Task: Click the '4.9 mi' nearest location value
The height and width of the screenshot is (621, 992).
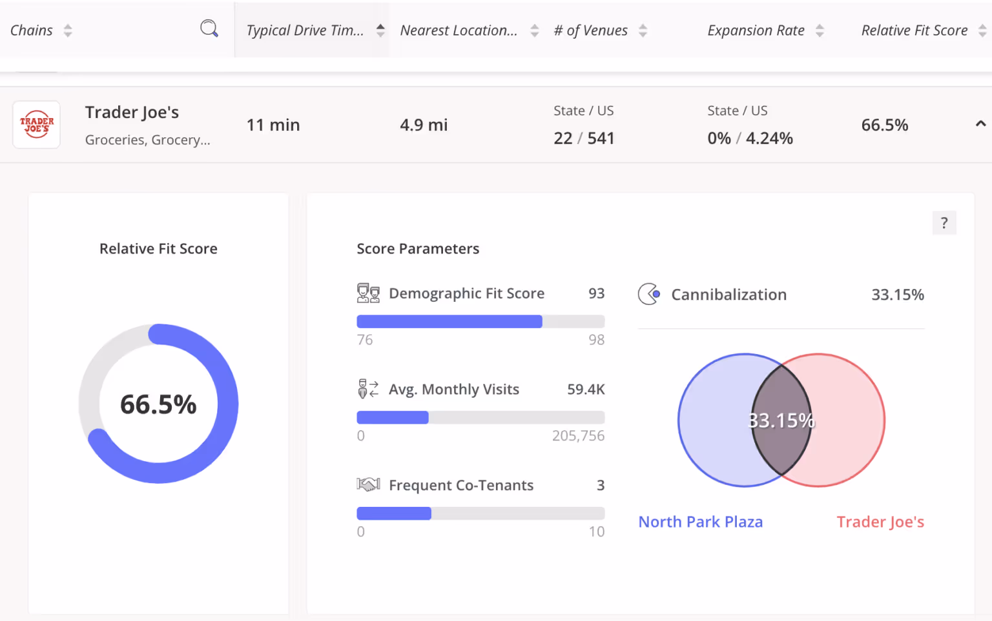Action: coord(424,124)
